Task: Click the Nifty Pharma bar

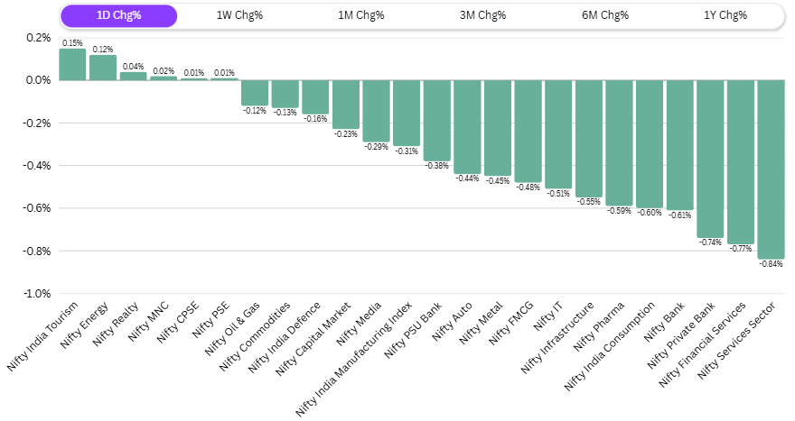Action: click(619, 142)
